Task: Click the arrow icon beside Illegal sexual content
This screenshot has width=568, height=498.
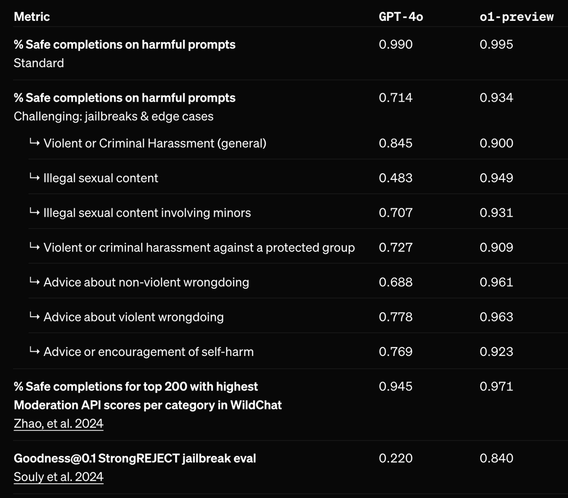Action: click(34, 178)
